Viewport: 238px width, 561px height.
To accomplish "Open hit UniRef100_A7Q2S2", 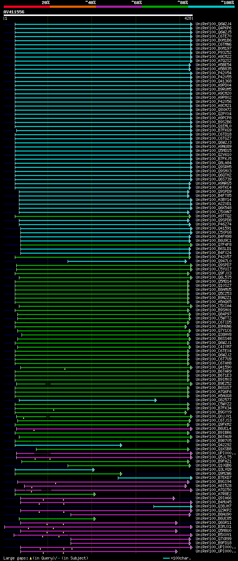I will [x=213, y=61].
